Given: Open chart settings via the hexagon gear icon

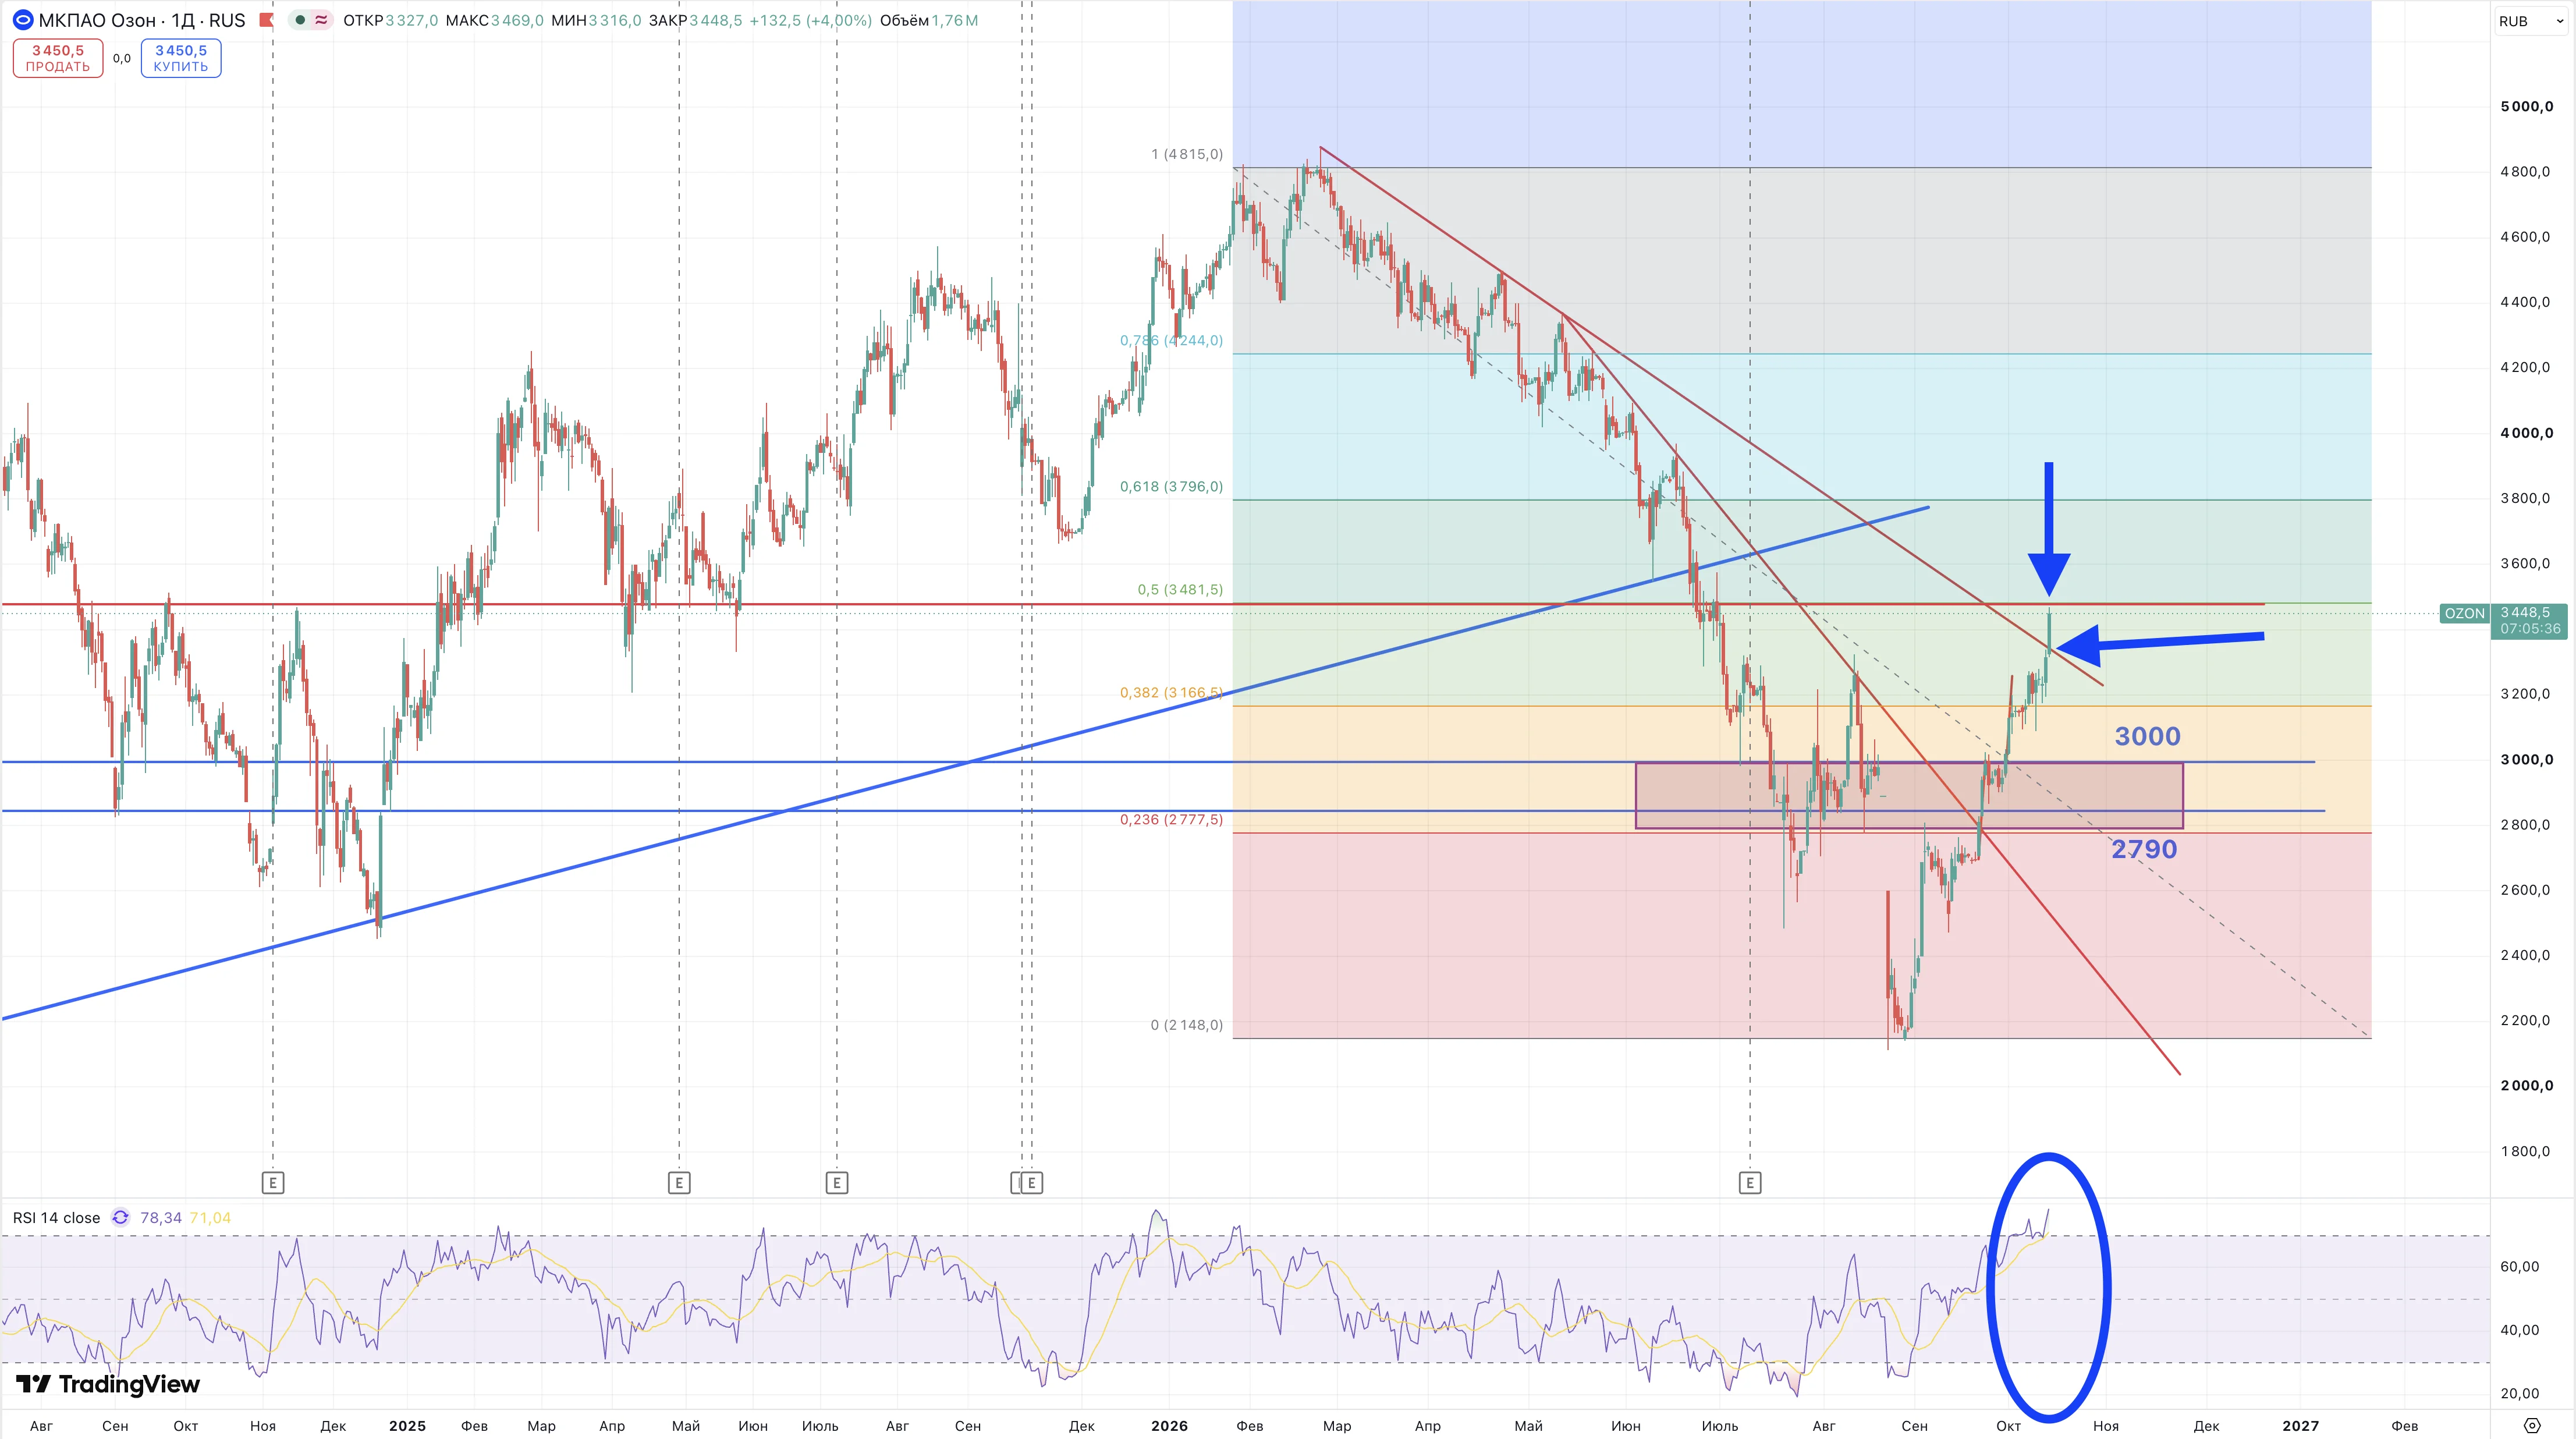Looking at the screenshot, I should [2532, 1426].
